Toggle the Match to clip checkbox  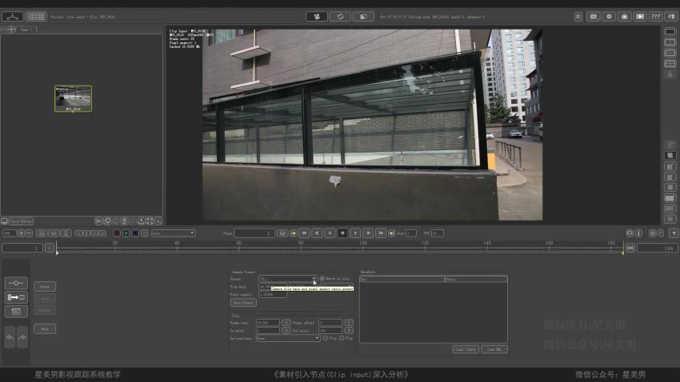click(322, 278)
